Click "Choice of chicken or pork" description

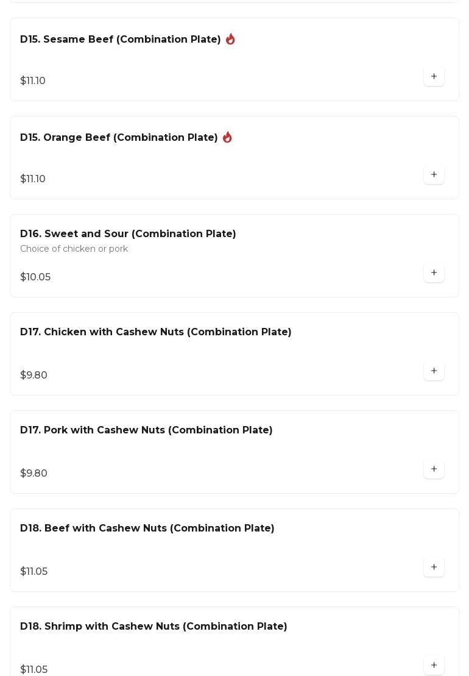74,249
